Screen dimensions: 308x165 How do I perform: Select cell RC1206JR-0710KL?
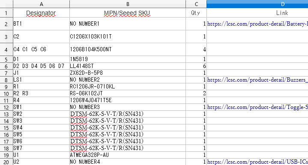click(x=128, y=87)
